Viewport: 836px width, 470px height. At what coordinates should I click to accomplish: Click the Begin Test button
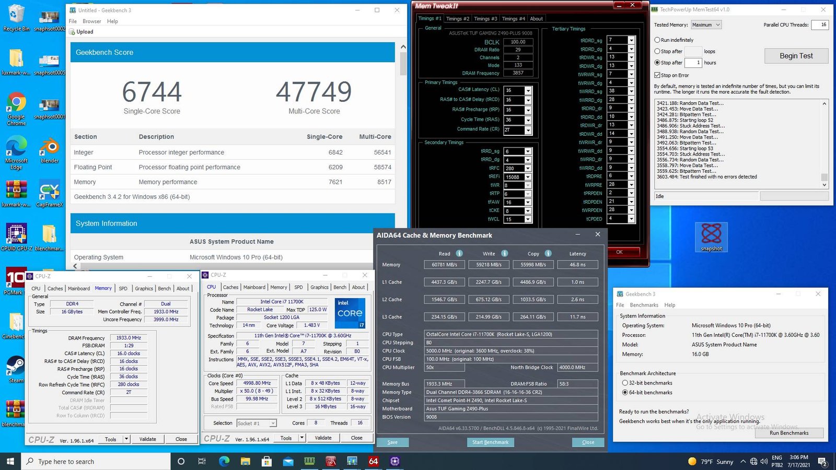tap(796, 56)
